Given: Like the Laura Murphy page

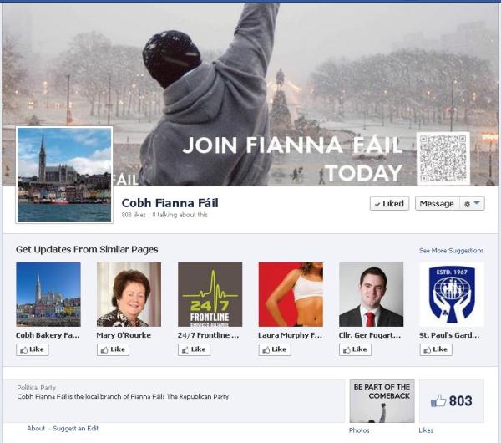Looking at the screenshot, I should (x=275, y=349).
